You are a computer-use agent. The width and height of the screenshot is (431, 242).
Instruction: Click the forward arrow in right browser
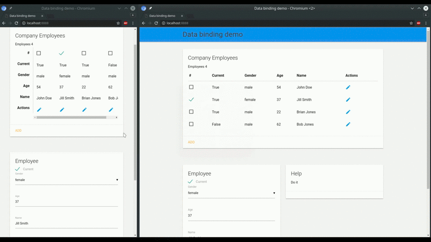pyautogui.click(x=150, y=23)
